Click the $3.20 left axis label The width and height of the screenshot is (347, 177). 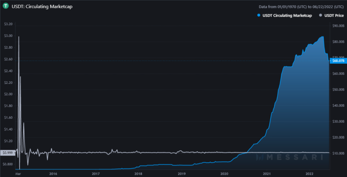coord(8,24)
